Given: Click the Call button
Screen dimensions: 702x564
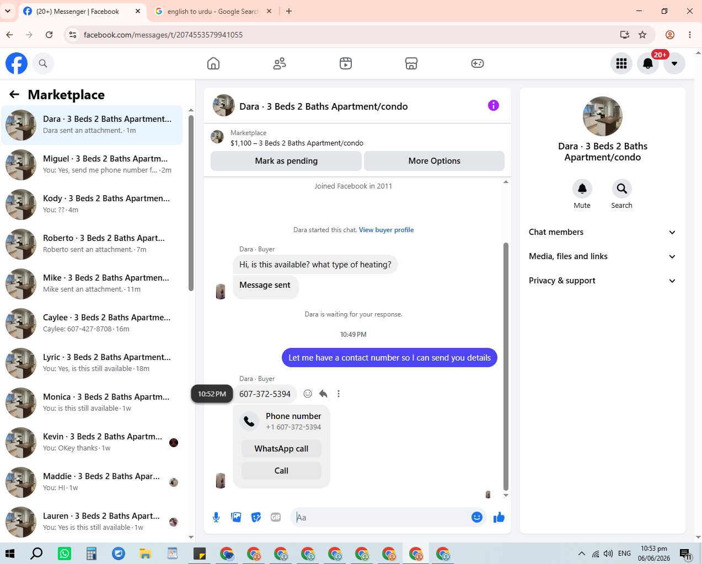Looking at the screenshot, I should (x=281, y=471).
